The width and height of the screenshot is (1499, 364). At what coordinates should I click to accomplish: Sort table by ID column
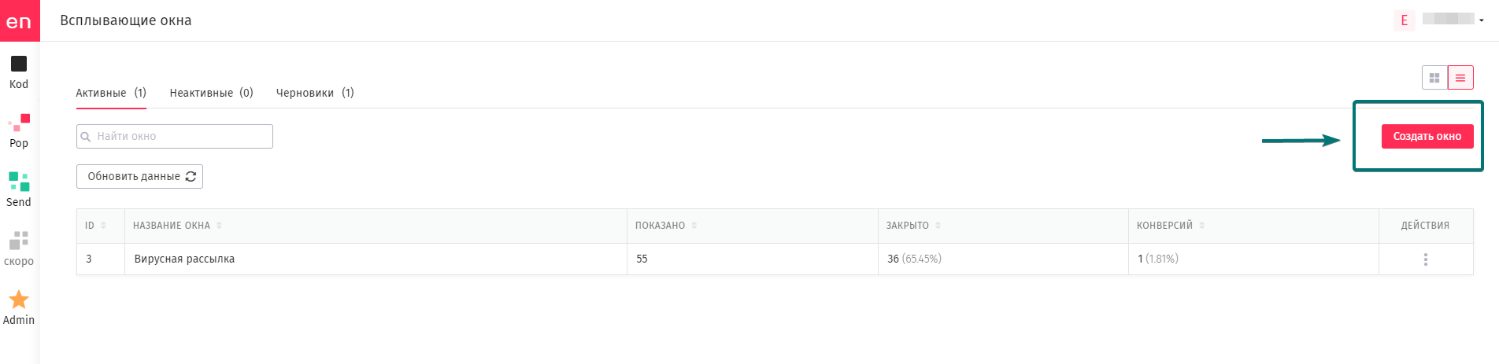point(103,226)
